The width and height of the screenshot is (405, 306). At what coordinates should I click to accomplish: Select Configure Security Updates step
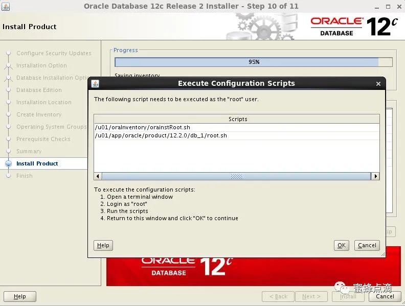(x=54, y=53)
